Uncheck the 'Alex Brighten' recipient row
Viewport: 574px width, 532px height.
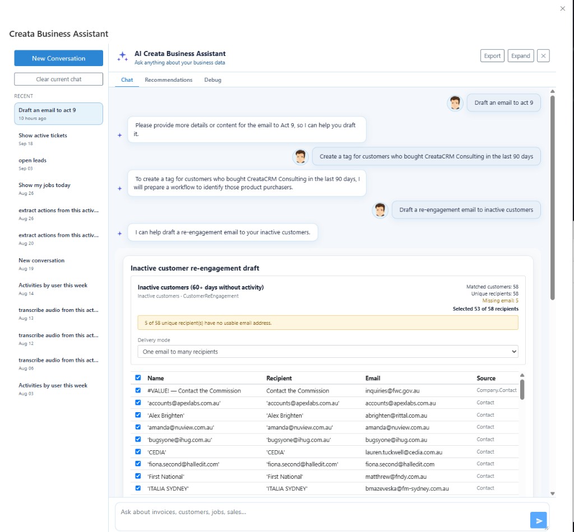point(138,415)
